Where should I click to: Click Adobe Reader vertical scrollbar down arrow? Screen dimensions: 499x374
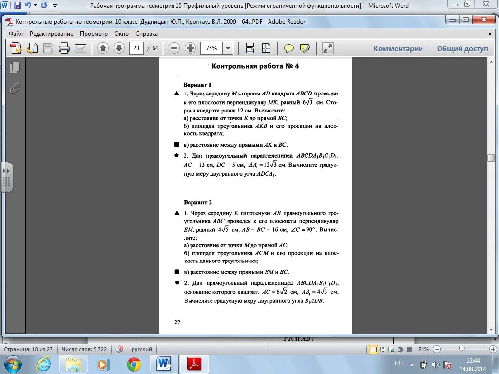coord(490,330)
